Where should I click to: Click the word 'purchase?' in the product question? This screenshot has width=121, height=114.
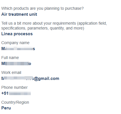[74, 9]
